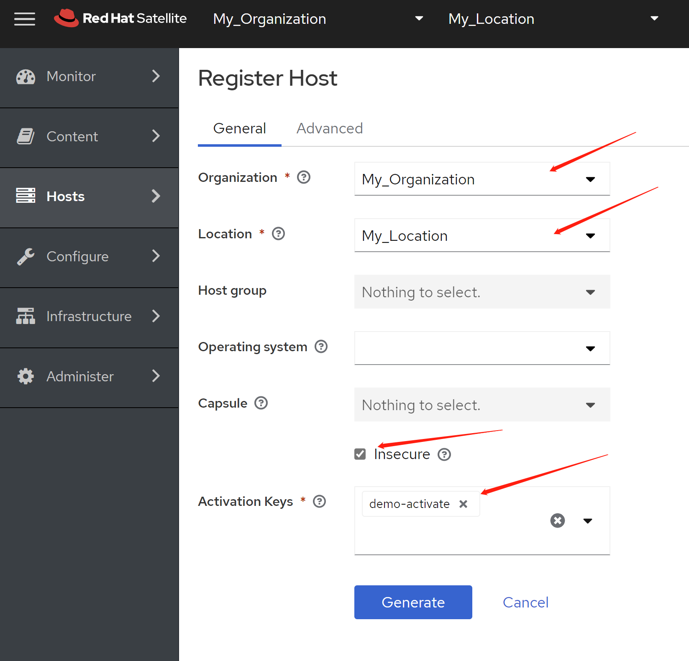Remove the demo-activate key tag
The height and width of the screenshot is (661, 689).
tap(463, 504)
